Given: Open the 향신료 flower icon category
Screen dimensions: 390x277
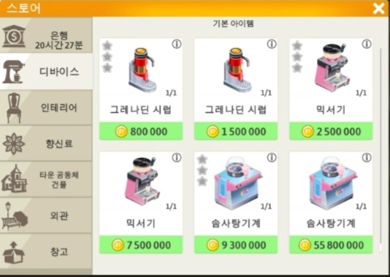Looking at the screenshot, I should (14, 144).
